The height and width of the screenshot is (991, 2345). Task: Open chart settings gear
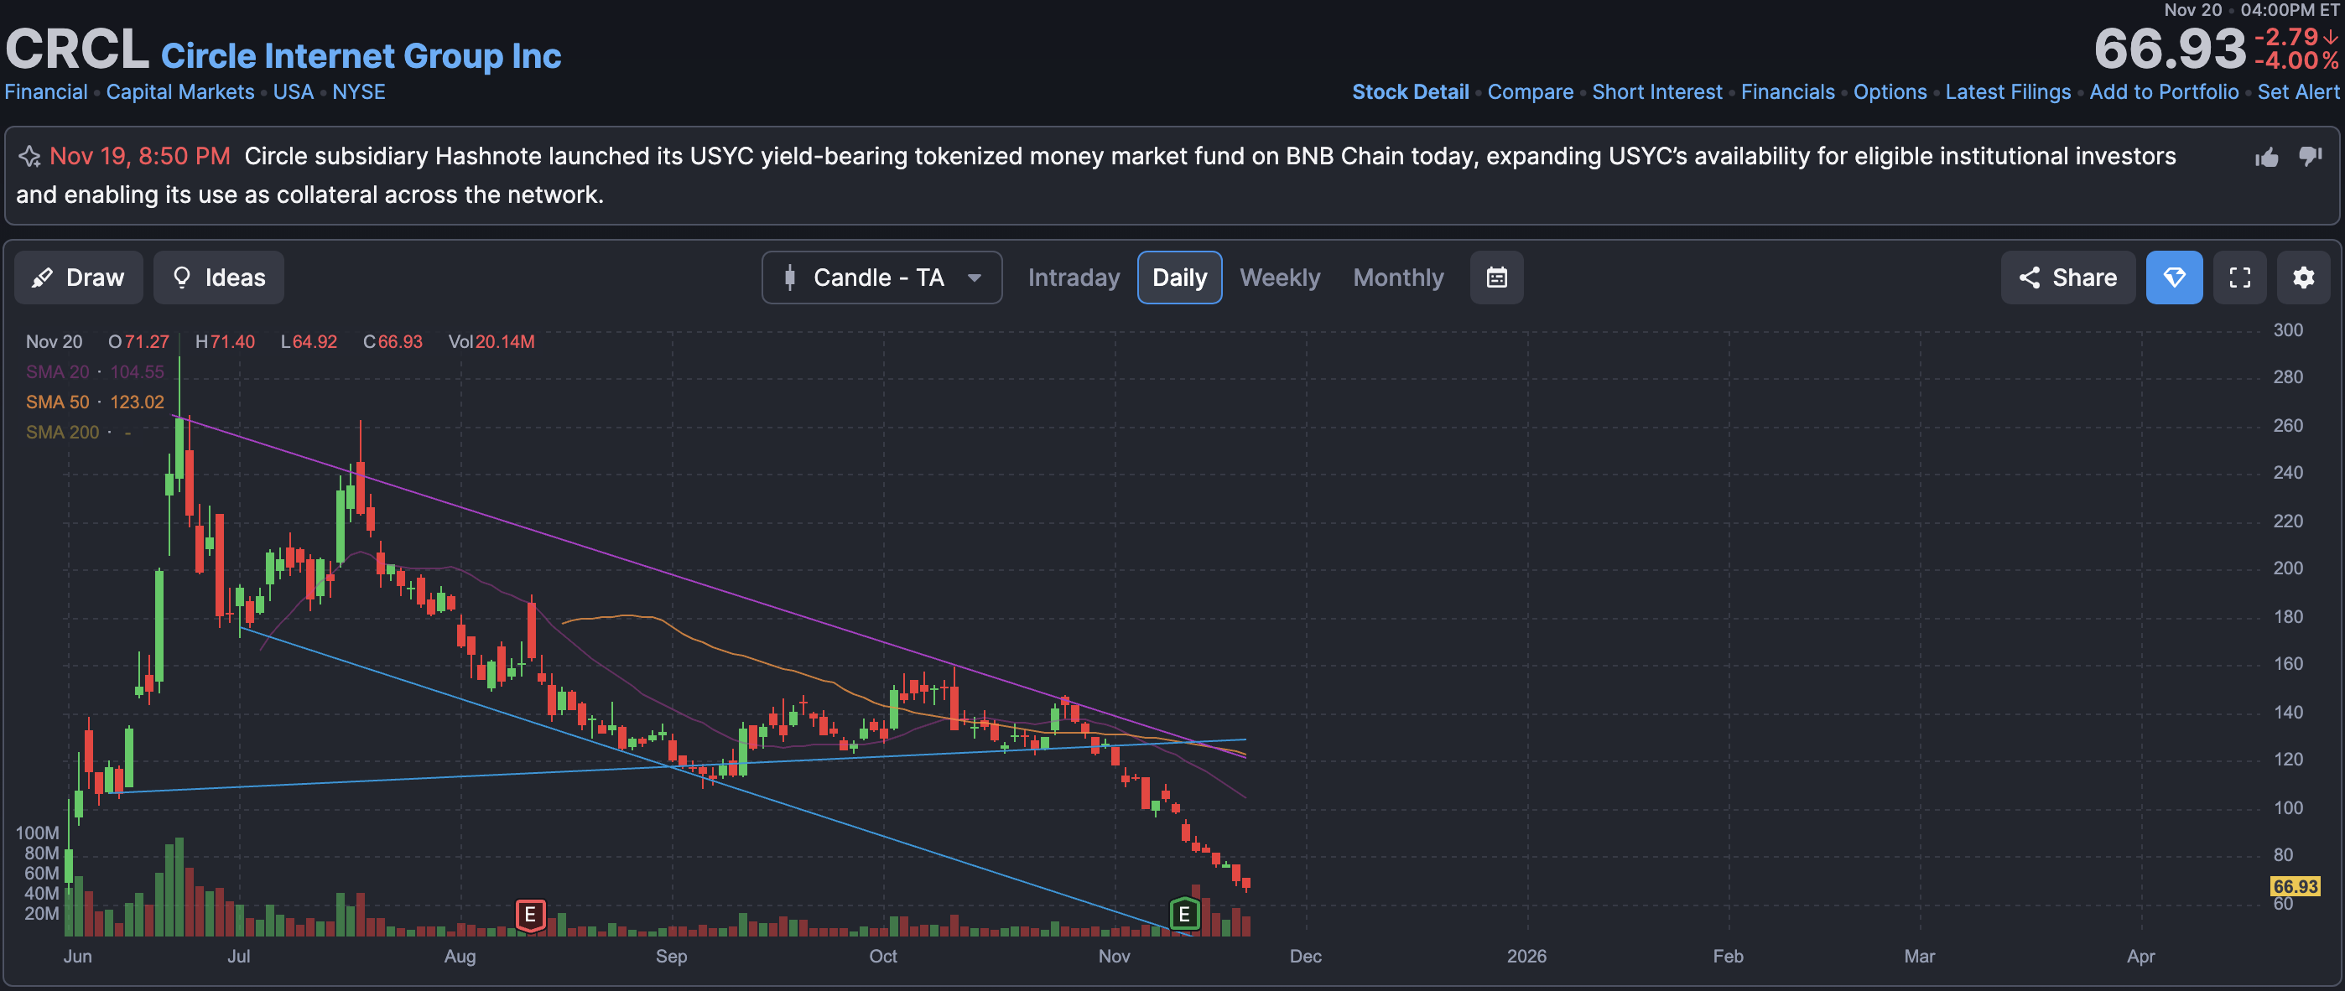[2303, 278]
